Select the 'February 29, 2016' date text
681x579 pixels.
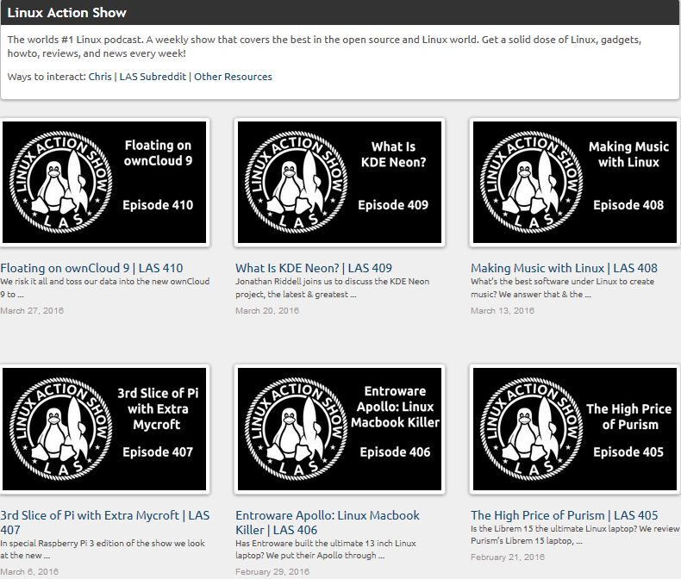pyautogui.click(x=272, y=571)
